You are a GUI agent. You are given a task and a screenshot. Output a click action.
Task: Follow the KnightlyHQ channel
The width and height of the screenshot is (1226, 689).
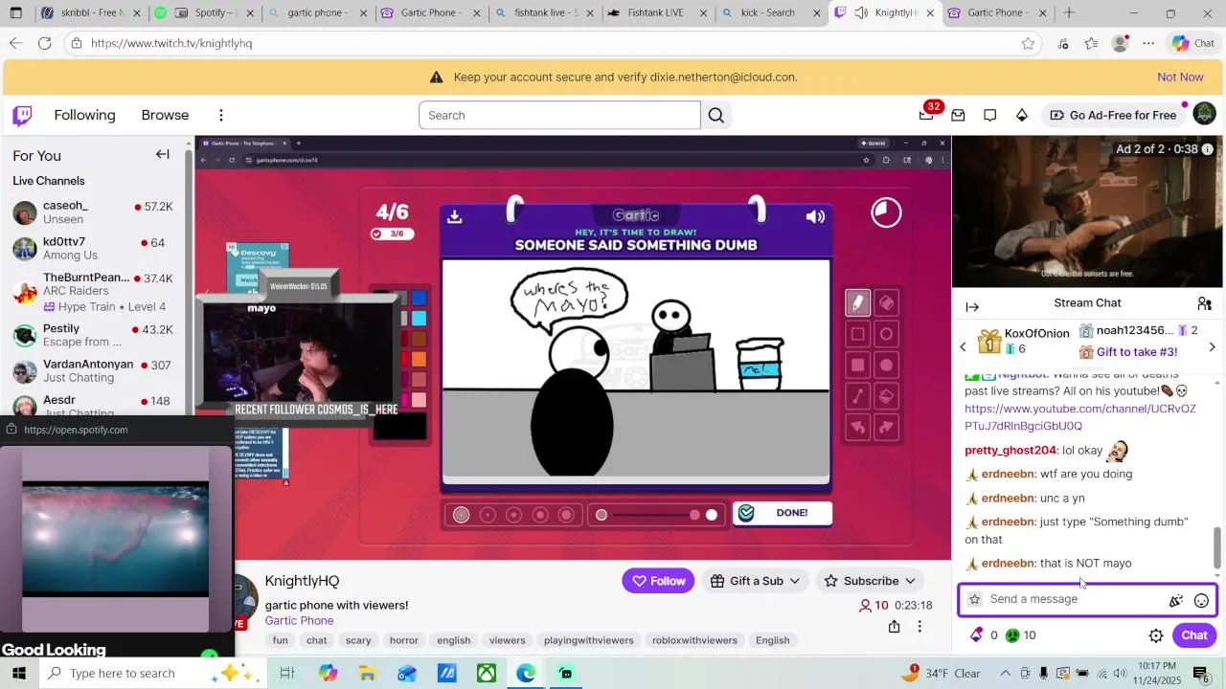[x=658, y=581]
